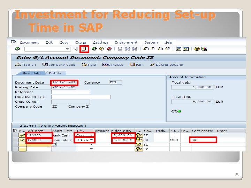This screenshot has height=188, width=251.
Task: Click the yellow Exit icon
Action: (102, 49)
